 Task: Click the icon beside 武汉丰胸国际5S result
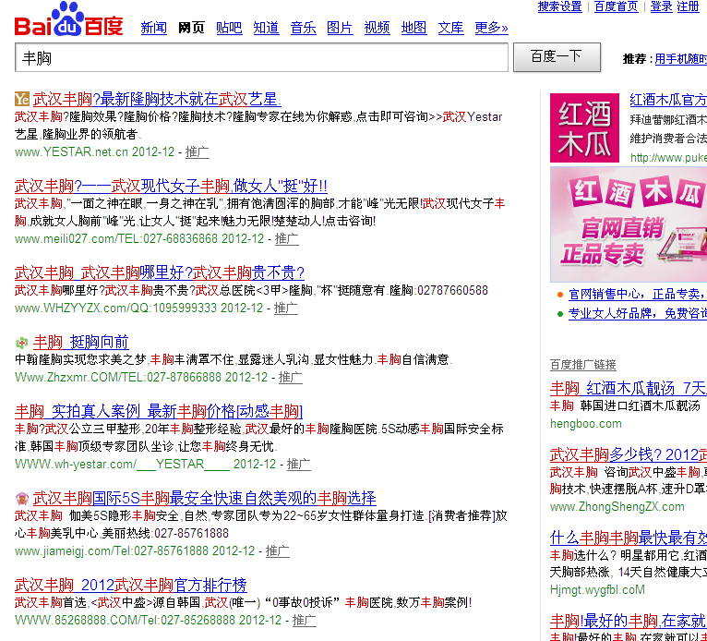22,498
